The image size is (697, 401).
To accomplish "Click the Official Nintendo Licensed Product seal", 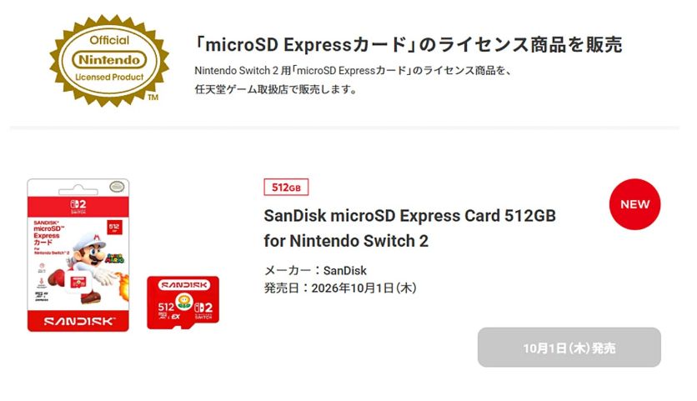I will (109, 61).
